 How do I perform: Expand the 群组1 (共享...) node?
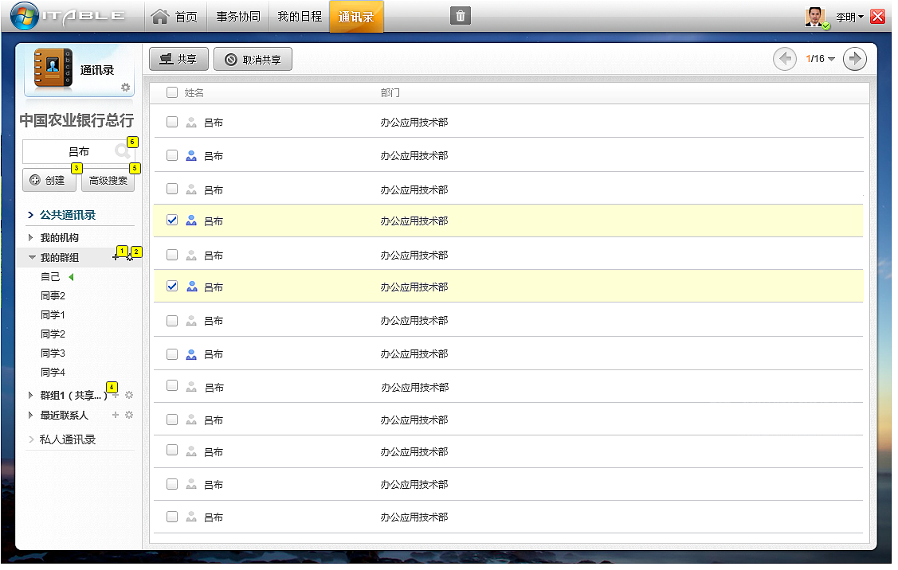(31, 396)
